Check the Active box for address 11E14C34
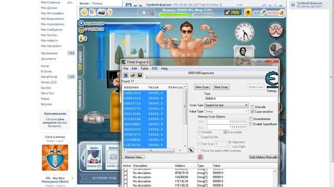The width and height of the screenshot is (334, 187). point(125,181)
